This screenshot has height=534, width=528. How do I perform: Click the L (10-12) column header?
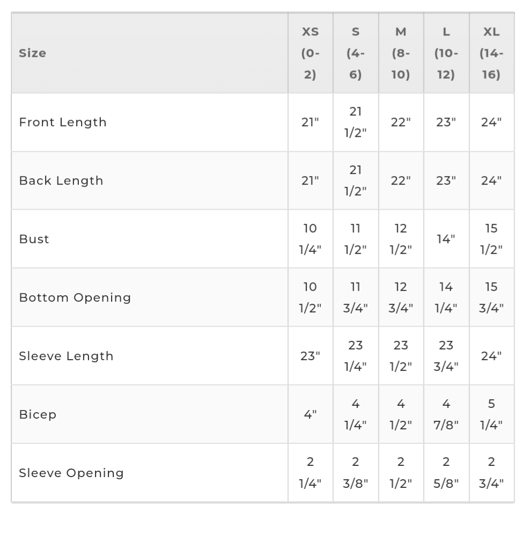pyautogui.click(x=446, y=53)
